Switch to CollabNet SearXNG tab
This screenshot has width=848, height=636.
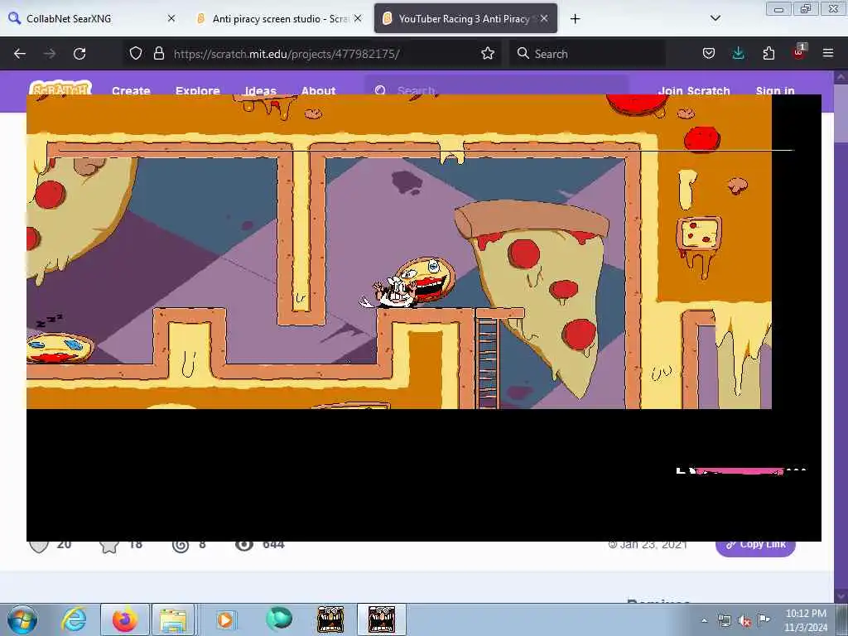(x=93, y=18)
